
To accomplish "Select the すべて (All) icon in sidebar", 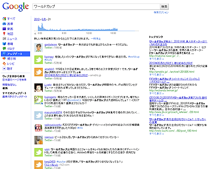I will (4, 19).
